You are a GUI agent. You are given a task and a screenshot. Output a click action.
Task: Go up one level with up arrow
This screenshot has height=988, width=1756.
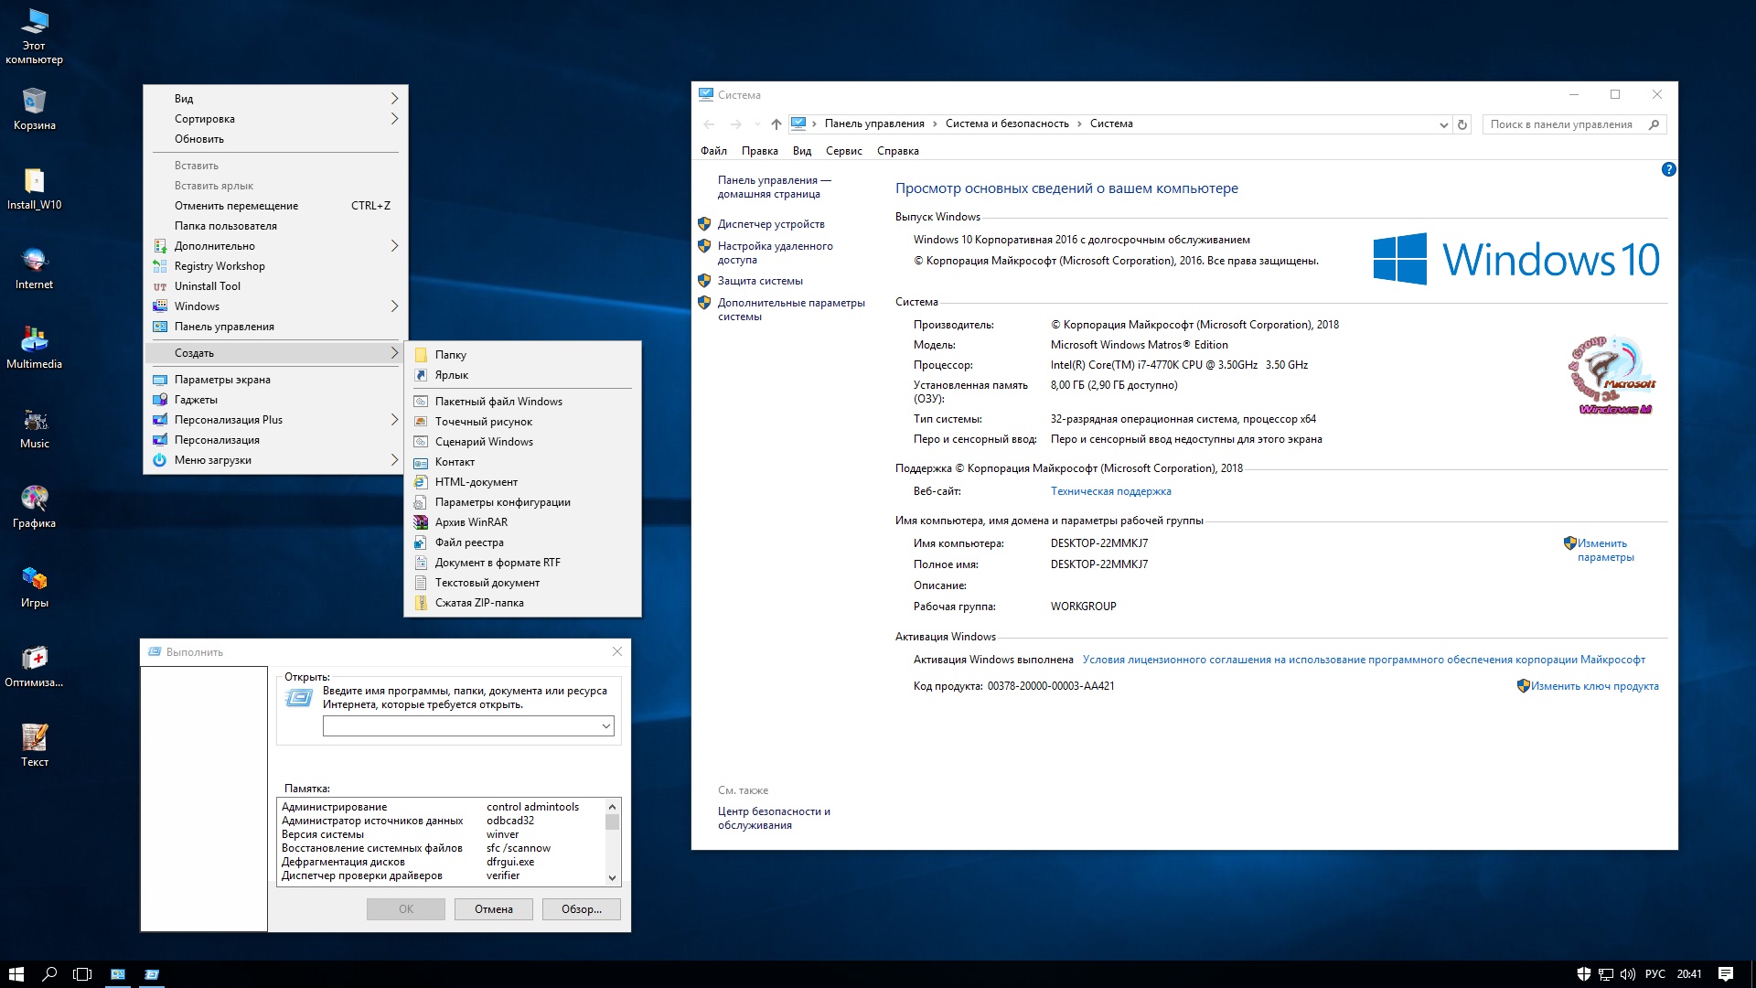click(776, 124)
